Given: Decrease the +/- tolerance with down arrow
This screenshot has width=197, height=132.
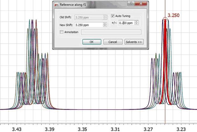Looking at the screenshot, I should (137, 24).
